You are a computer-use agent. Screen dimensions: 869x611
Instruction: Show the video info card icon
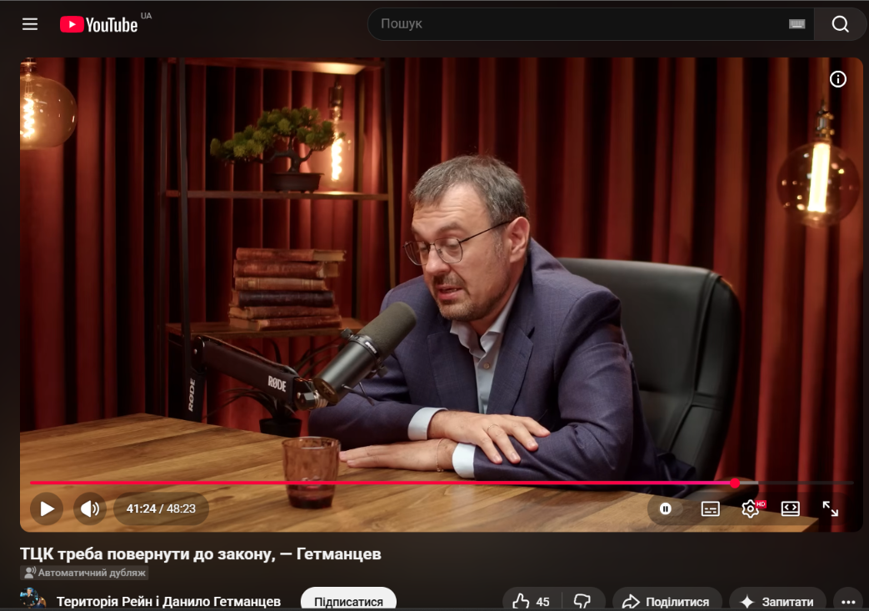(x=837, y=79)
